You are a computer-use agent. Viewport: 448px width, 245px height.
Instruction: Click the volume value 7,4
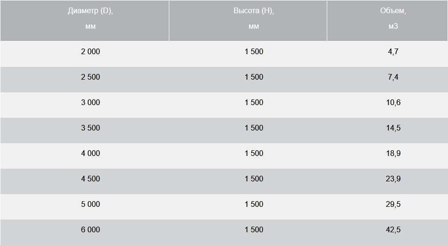coord(393,77)
